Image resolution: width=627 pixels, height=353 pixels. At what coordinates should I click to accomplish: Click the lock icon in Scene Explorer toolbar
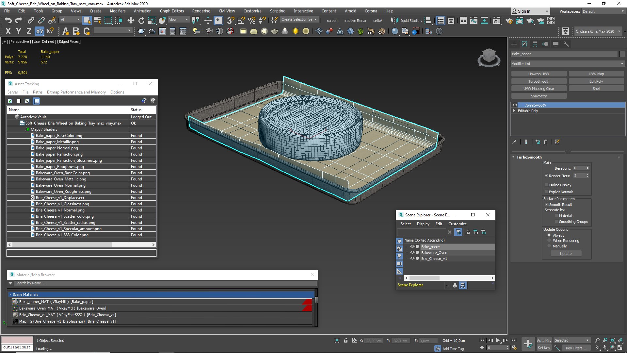coord(468,232)
